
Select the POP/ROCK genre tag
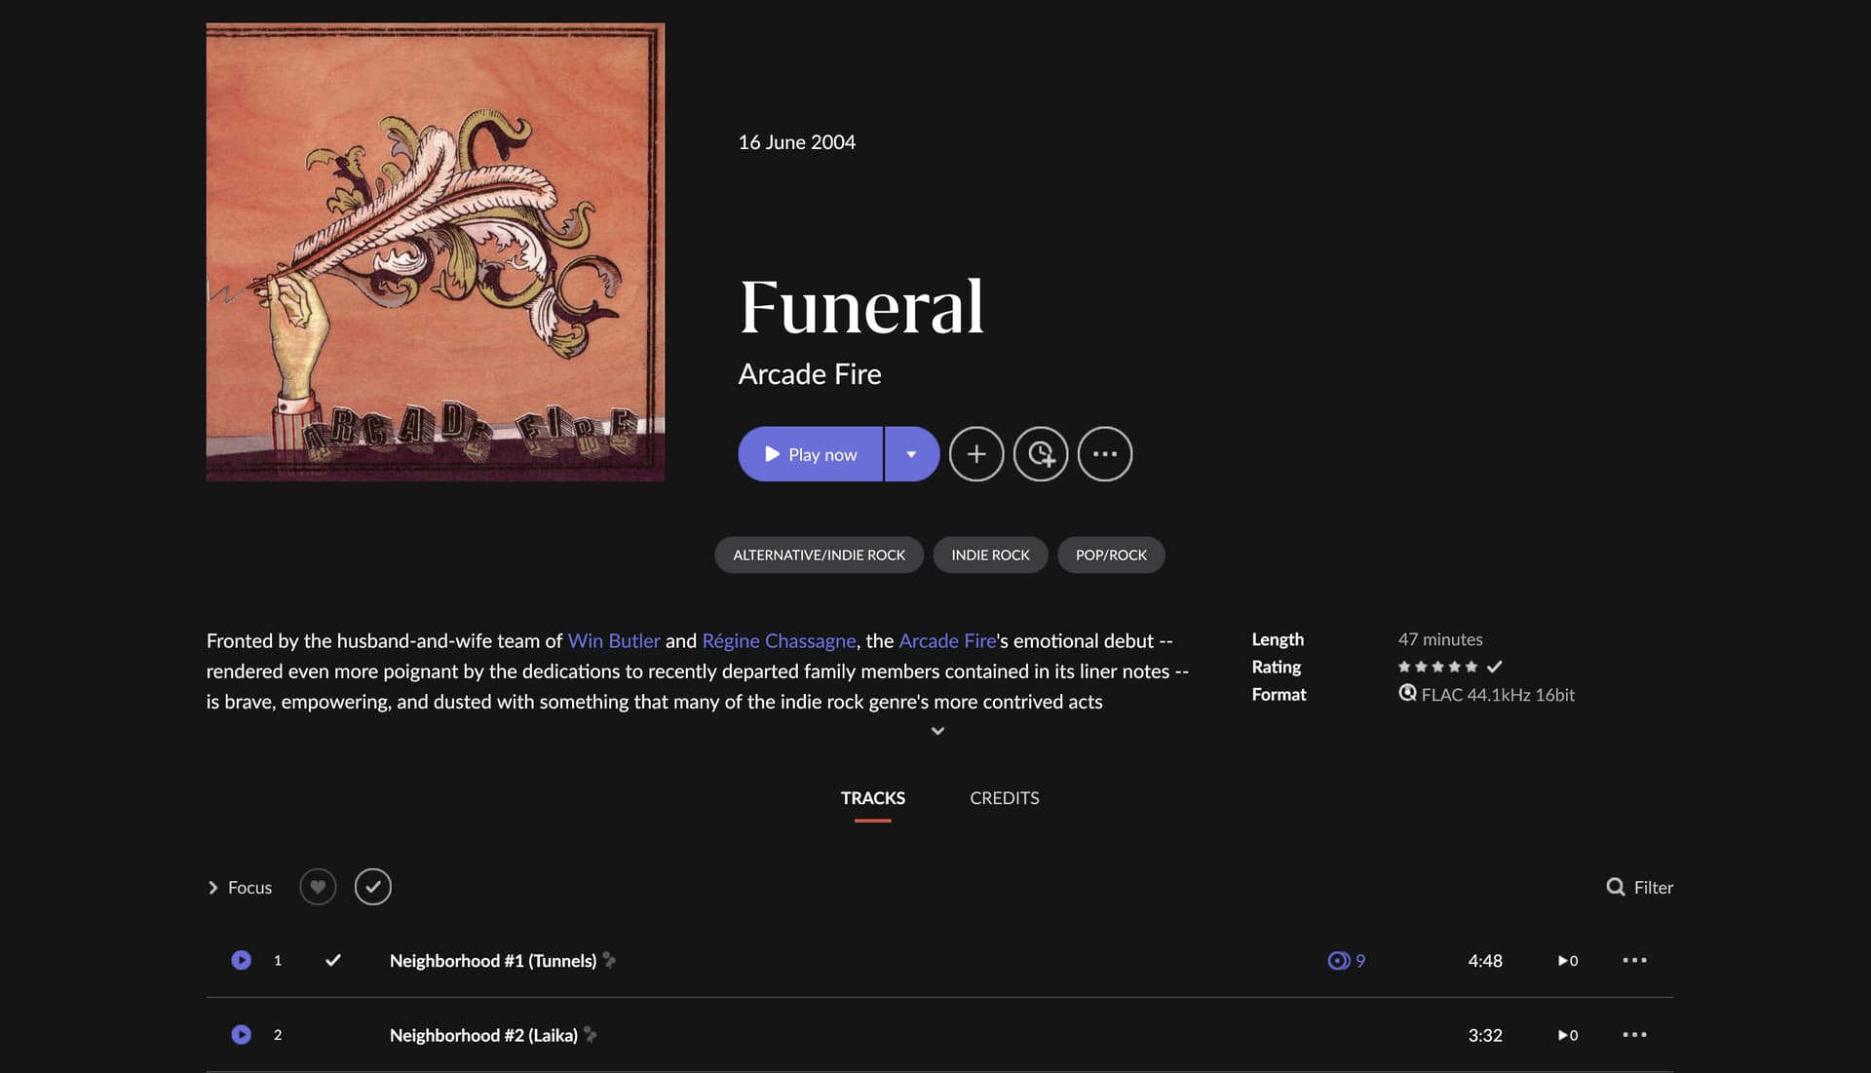(x=1111, y=555)
